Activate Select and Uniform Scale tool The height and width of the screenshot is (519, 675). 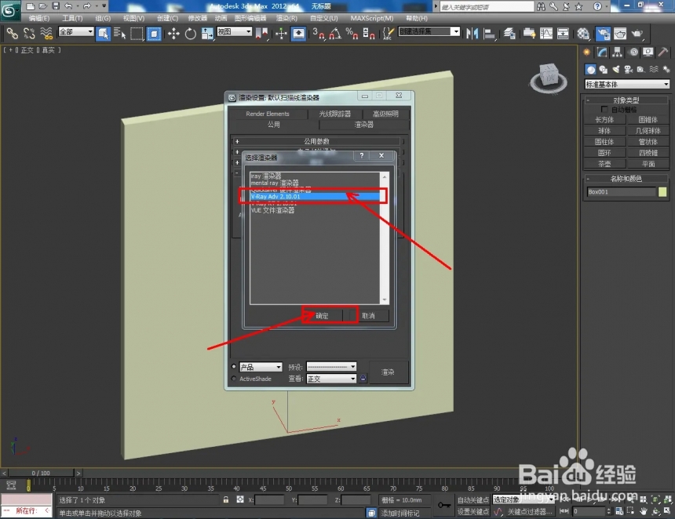point(207,34)
